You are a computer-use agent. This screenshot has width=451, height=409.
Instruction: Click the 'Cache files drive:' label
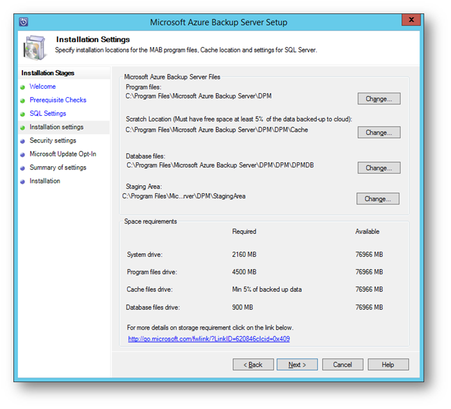click(149, 289)
